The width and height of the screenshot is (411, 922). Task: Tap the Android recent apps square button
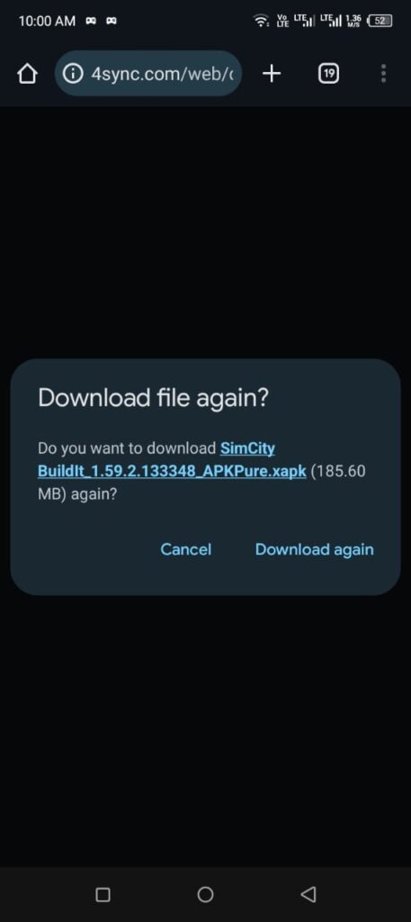103,894
